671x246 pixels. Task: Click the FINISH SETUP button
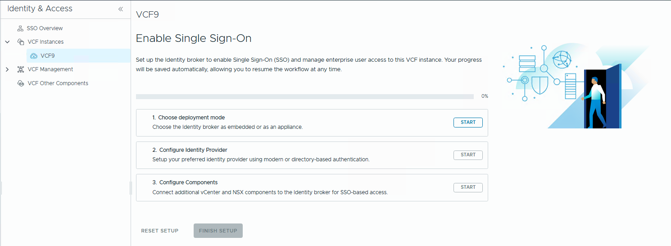218,231
